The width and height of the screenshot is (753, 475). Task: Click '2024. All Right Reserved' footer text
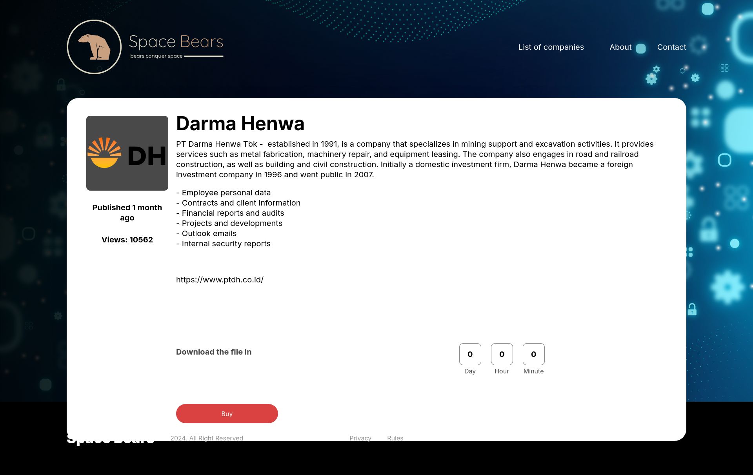[207, 438]
